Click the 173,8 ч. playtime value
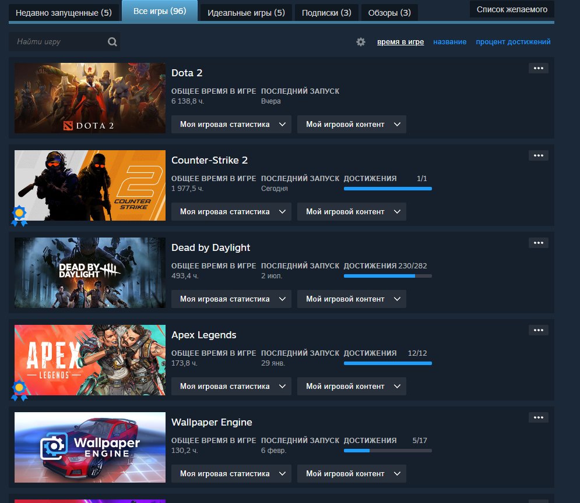Viewport: 580px width, 503px height. 184,363
